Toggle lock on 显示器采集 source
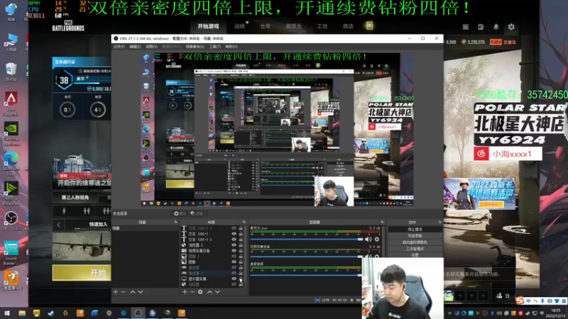The image size is (568, 319). pos(241,279)
